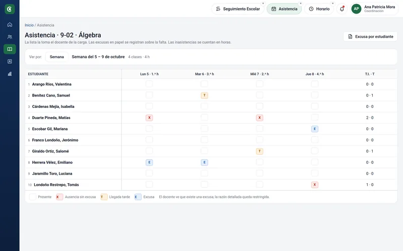Click the AP user avatar
The height and width of the screenshot is (251, 403).
(356, 9)
